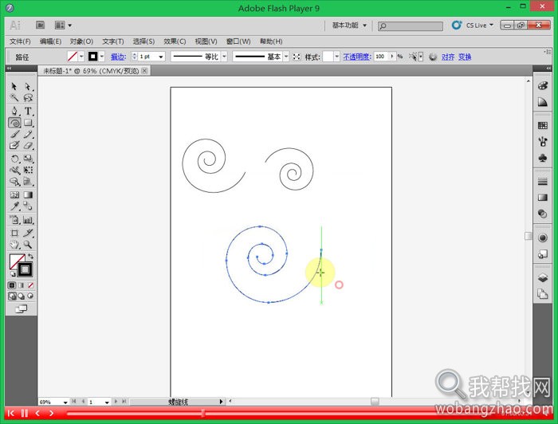Select the Zoom magnifier tool
This screenshot has width=558, height=424.
28,245
